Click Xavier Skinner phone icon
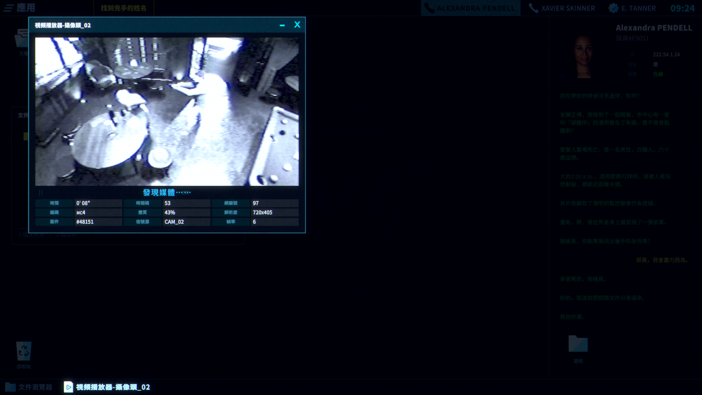This screenshot has width=702, height=395. [x=533, y=8]
